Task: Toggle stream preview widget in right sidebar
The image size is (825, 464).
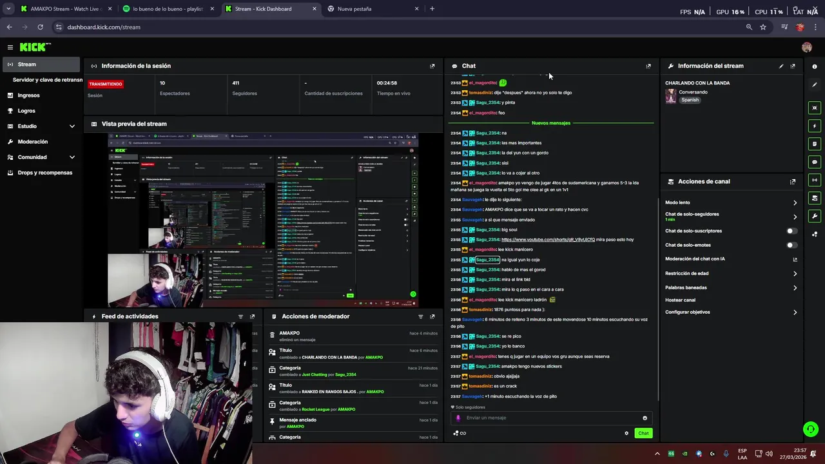Action: click(815, 108)
